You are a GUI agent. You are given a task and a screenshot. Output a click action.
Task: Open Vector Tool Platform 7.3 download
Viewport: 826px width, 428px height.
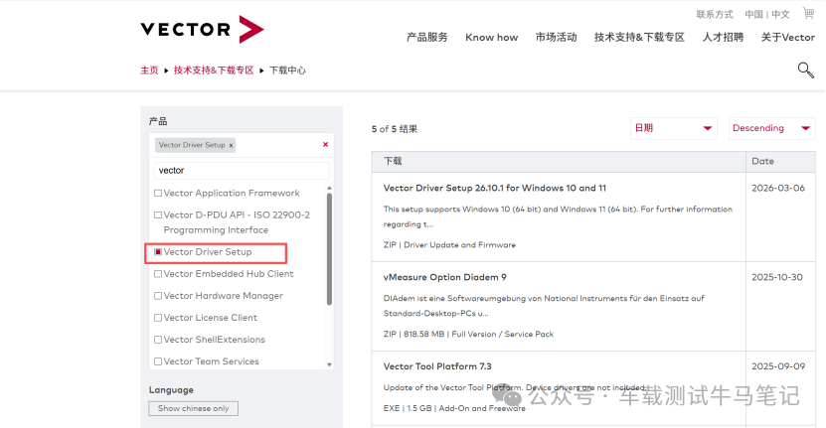(x=437, y=366)
